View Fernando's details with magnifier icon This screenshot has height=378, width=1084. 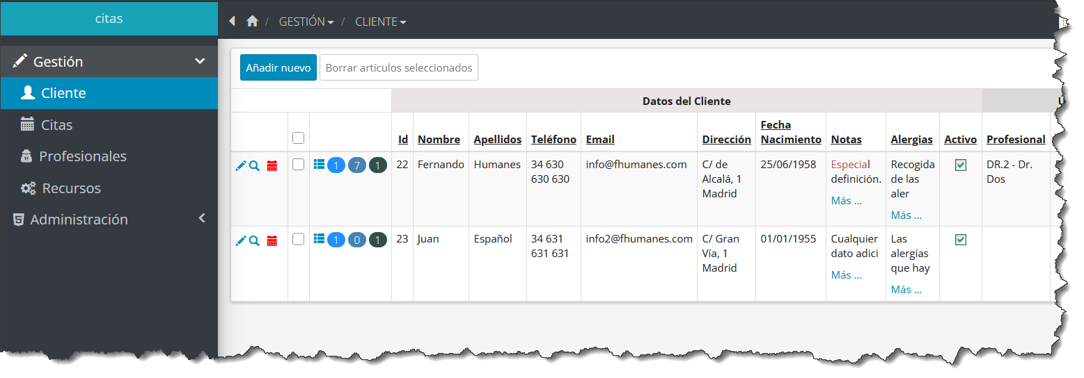pyautogui.click(x=254, y=165)
